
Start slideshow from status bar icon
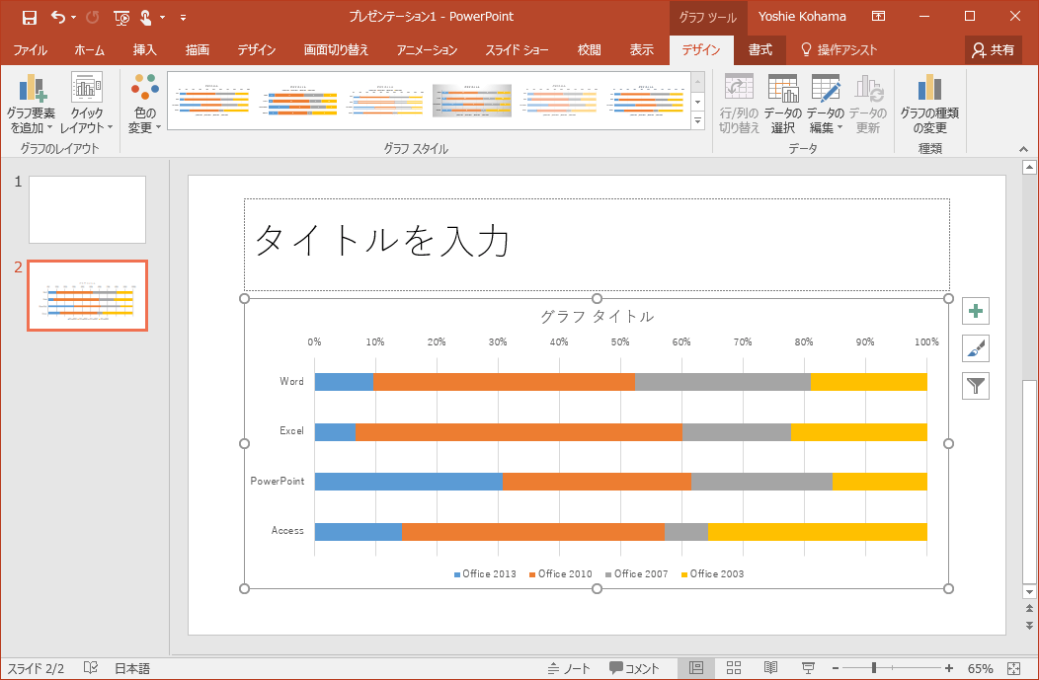pyautogui.click(x=808, y=668)
